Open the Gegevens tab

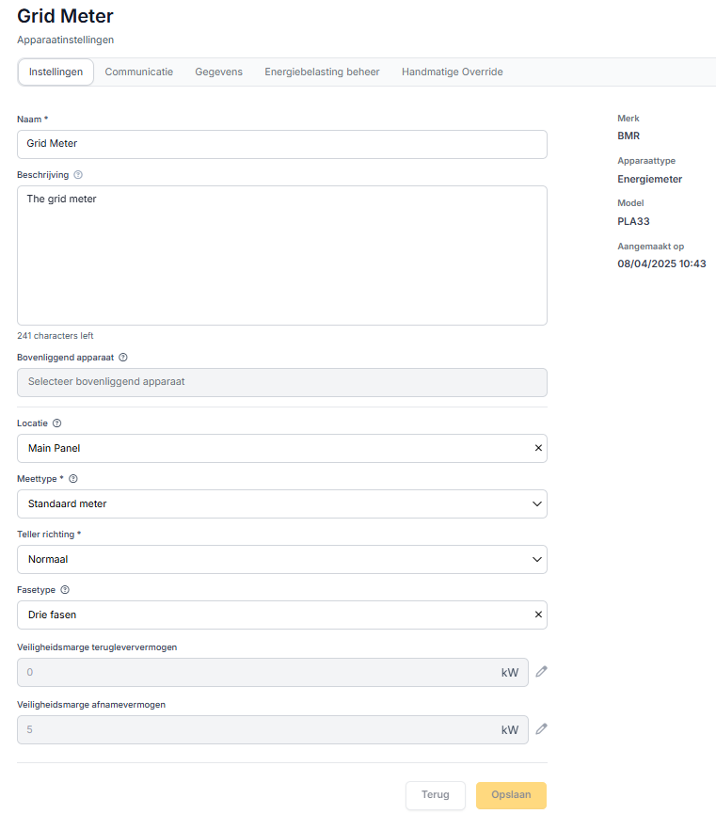pyautogui.click(x=218, y=72)
